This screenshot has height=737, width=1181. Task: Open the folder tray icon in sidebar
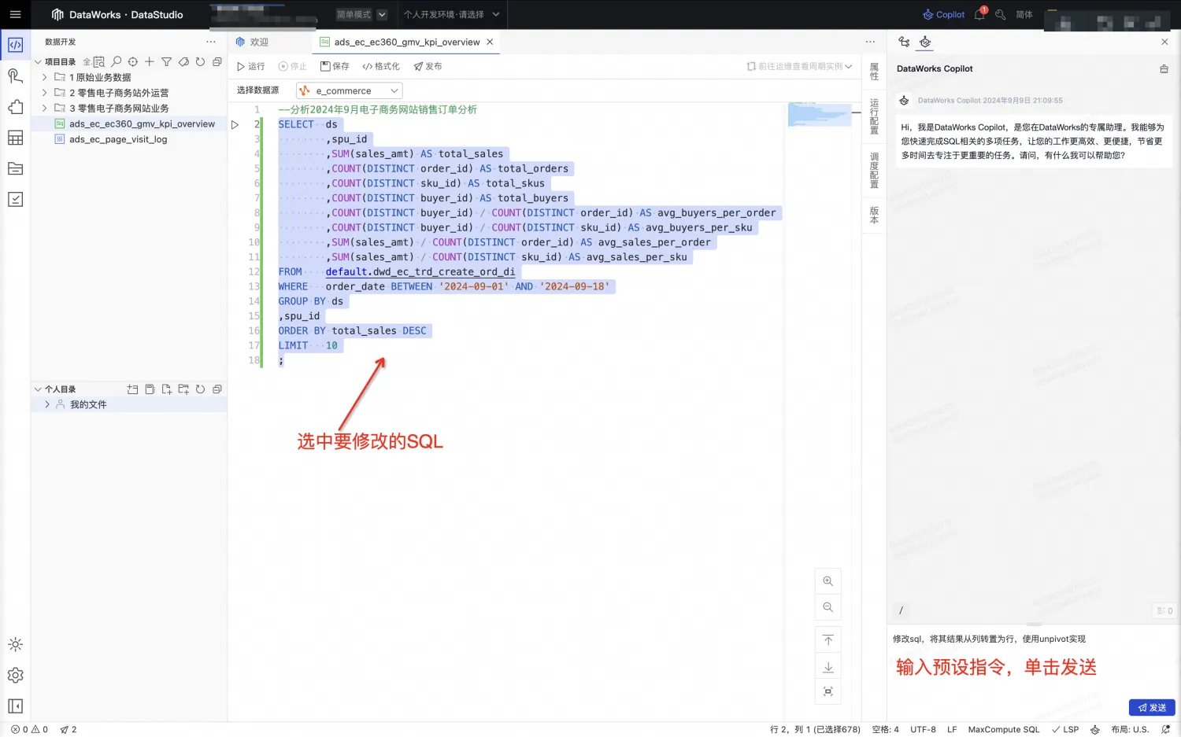coord(15,168)
